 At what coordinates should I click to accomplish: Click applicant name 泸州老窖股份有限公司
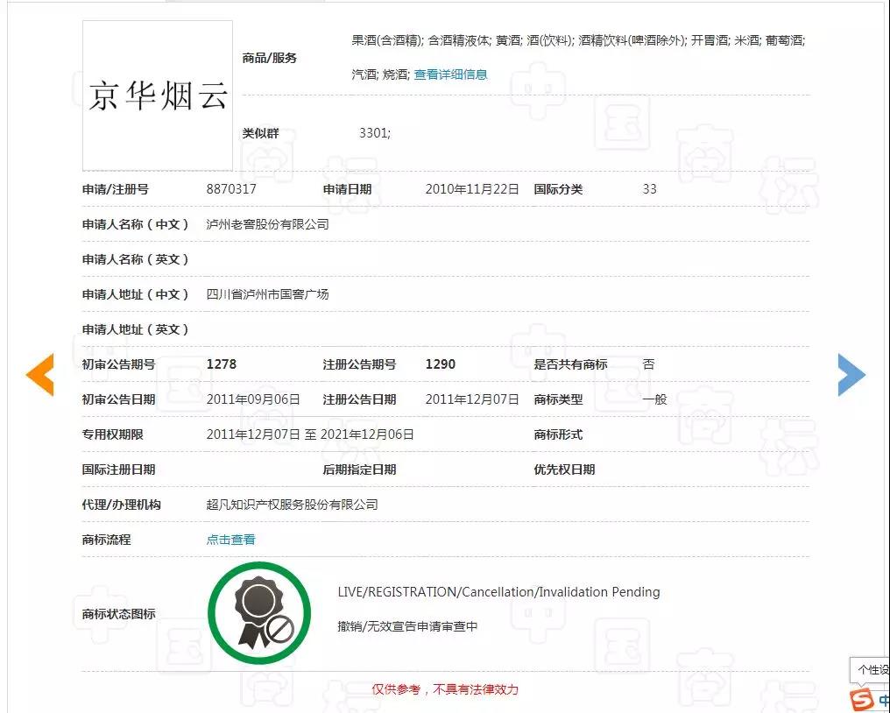[267, 224]
